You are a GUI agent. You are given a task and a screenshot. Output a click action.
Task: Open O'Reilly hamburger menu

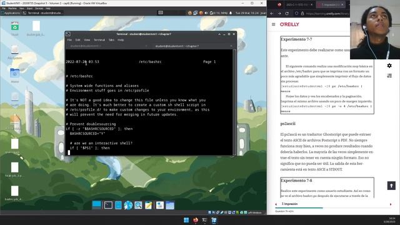point(274,24)
